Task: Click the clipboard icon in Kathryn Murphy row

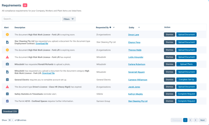Action: (7, 94)
